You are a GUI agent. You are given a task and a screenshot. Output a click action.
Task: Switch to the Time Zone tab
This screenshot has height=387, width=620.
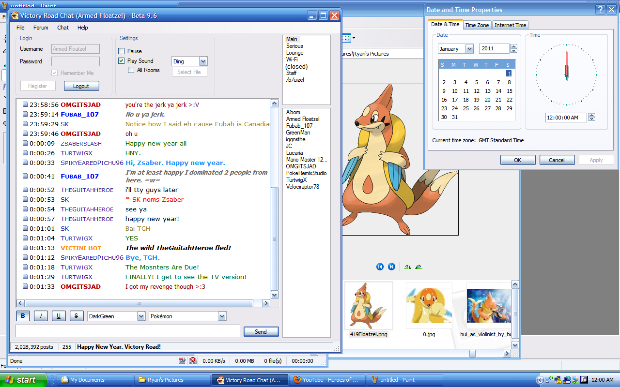coord(477,25)
